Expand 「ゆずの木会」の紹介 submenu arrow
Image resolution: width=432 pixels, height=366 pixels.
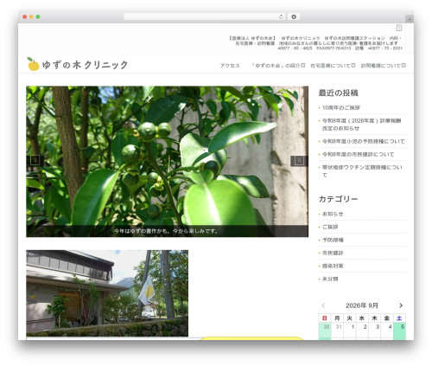point(303,66)
